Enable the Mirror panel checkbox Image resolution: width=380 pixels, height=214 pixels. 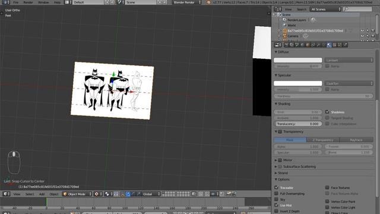(x=280, y=160)
